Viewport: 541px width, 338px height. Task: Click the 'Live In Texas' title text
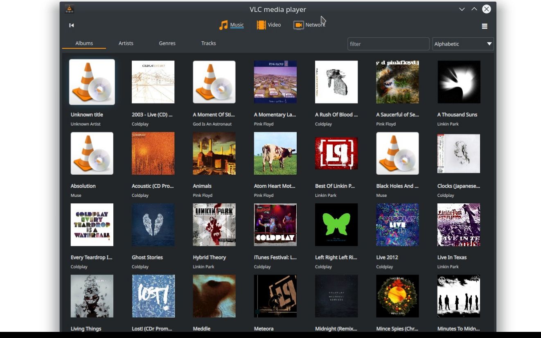[x=452, y=257]
